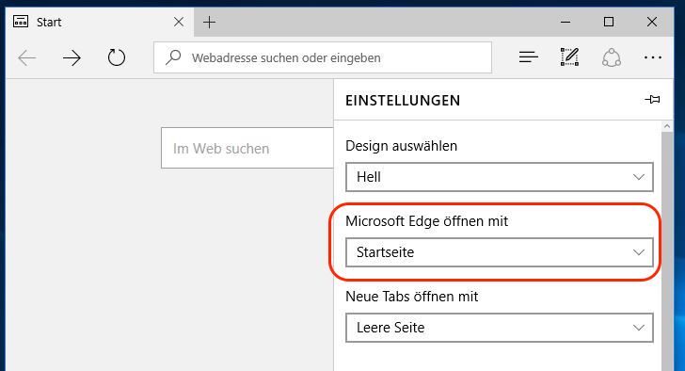Open the Hub icon with three lines
Viewport: 685px width, 371px height.
coord(528,57)
